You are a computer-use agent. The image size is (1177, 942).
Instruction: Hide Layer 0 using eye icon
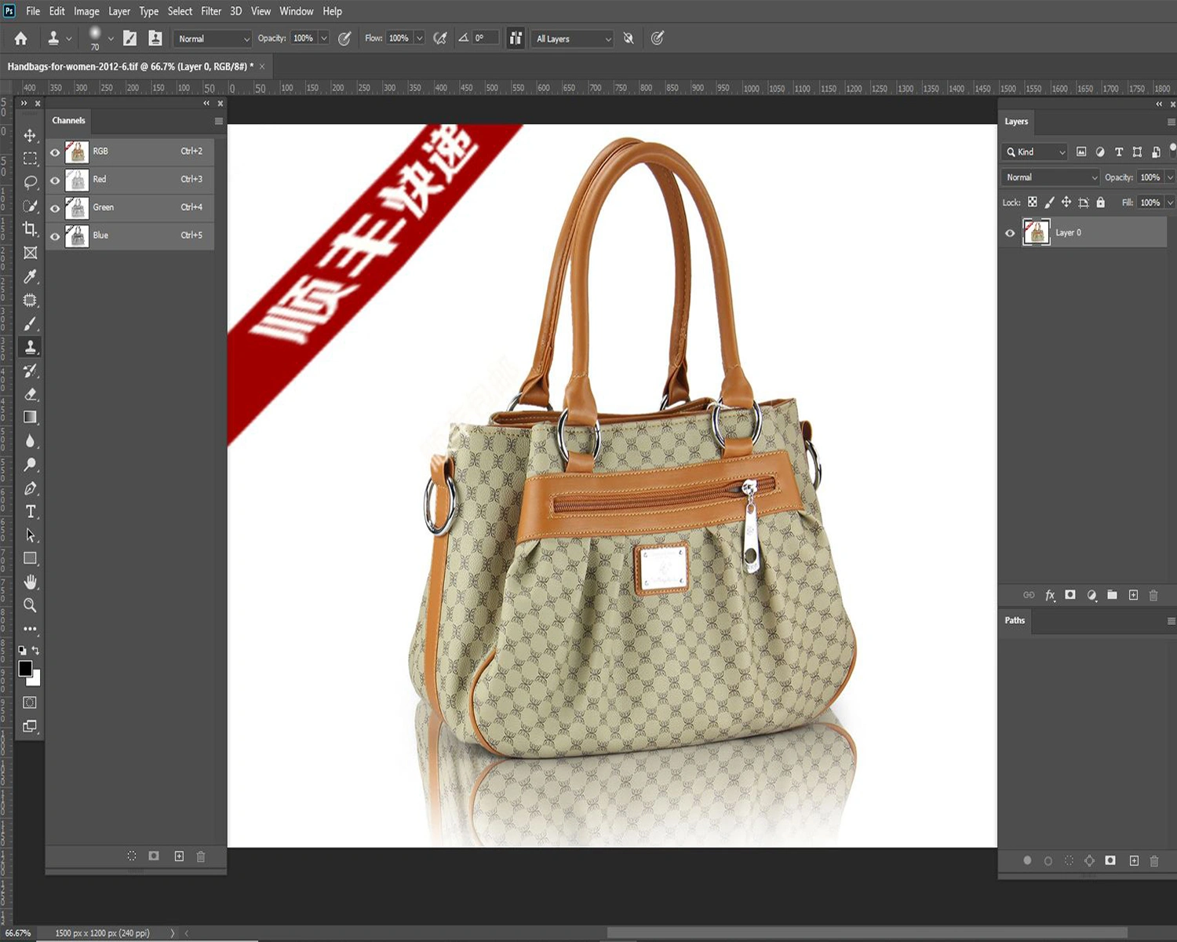tap(1010, 233)
